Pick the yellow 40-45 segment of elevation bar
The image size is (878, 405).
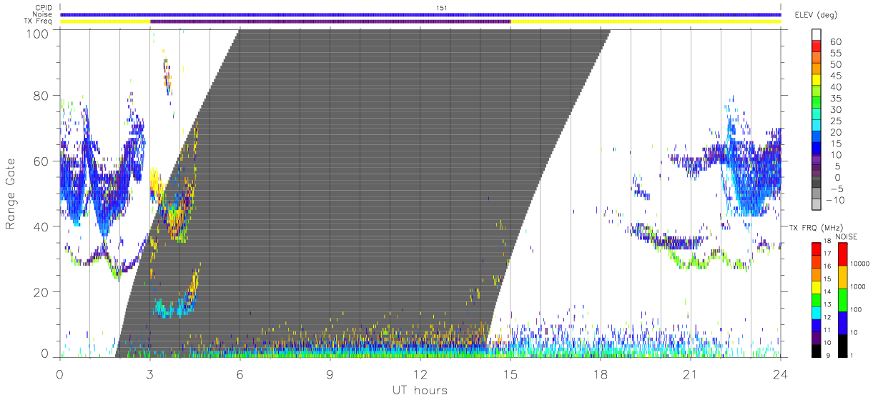(817, 81)
